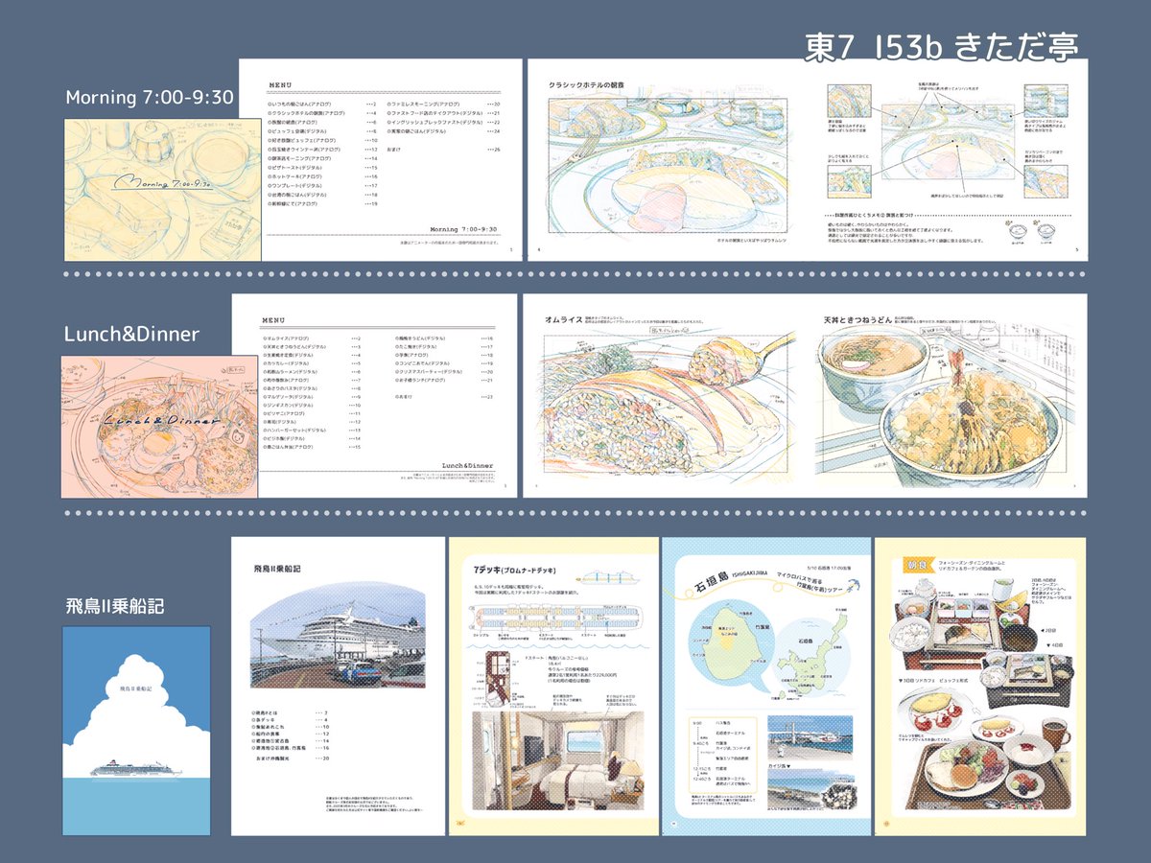
Task: Click menu entry ファミレスモーニング(アナログ)
Action: coord(423,104)
